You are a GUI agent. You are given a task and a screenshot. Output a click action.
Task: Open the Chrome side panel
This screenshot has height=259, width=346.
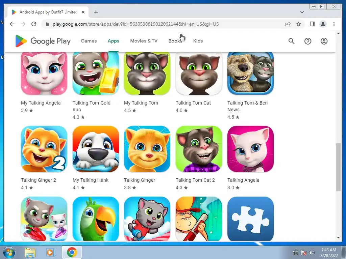point(312,24)
